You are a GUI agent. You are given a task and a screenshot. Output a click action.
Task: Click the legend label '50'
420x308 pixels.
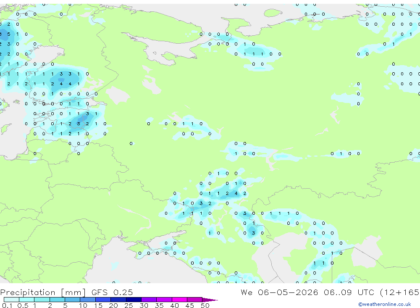[205, 305]
